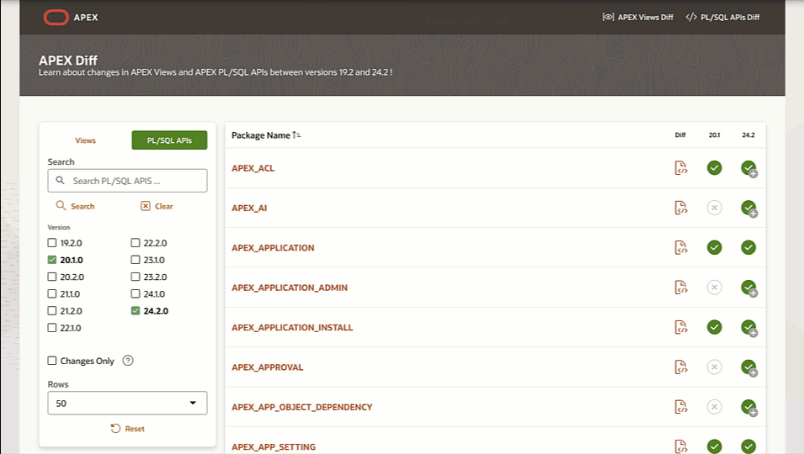Check the 23.1.0 version checkbox
Image resolution: width=804 pixels, height=454 pixels.
(136, 260)
